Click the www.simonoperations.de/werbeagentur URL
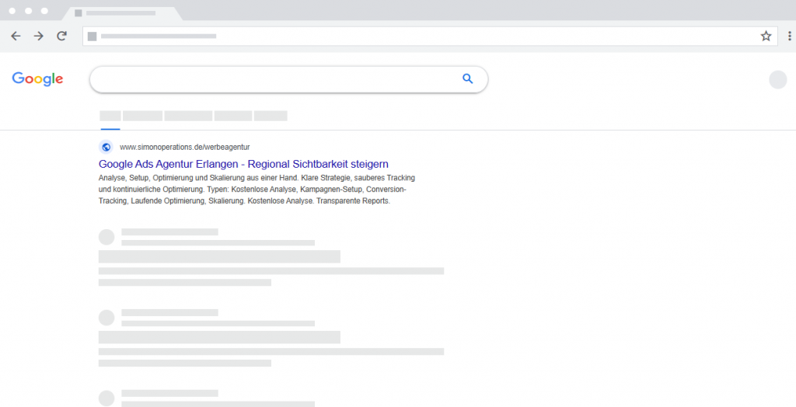Image resolution: width=796 pixels, height=407 pixels. [x=184, y=147]
